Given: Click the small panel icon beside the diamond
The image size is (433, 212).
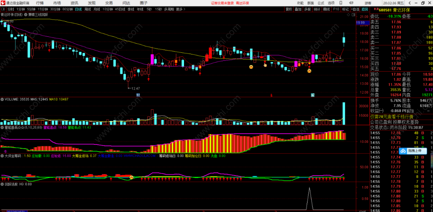Looking at the screenshot, I should (x=354, y=14).
